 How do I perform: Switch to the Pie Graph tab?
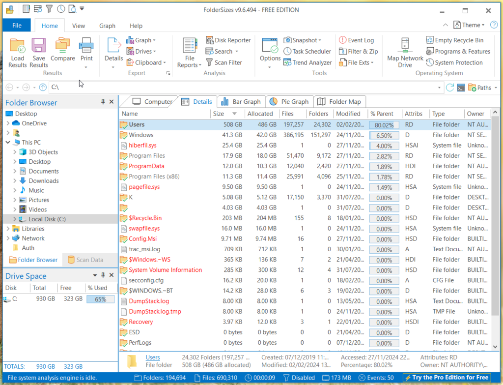click(289, 102)
